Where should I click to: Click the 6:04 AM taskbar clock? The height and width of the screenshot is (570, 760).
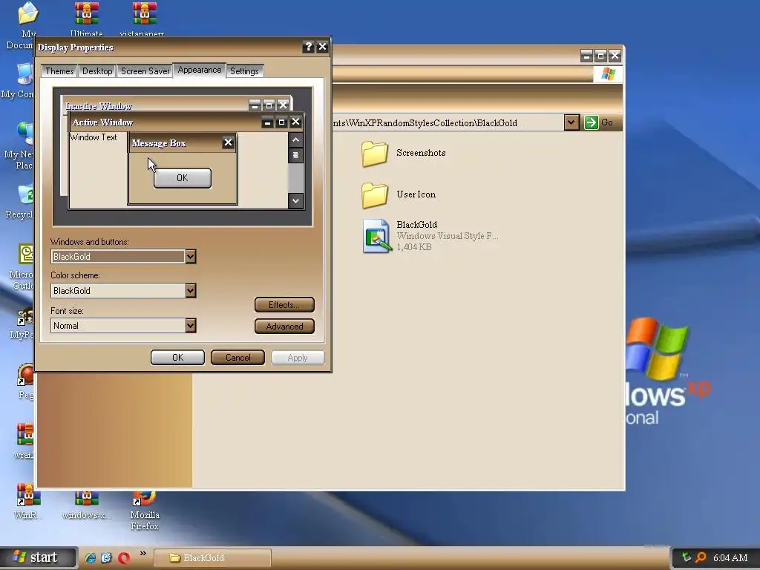730,558
